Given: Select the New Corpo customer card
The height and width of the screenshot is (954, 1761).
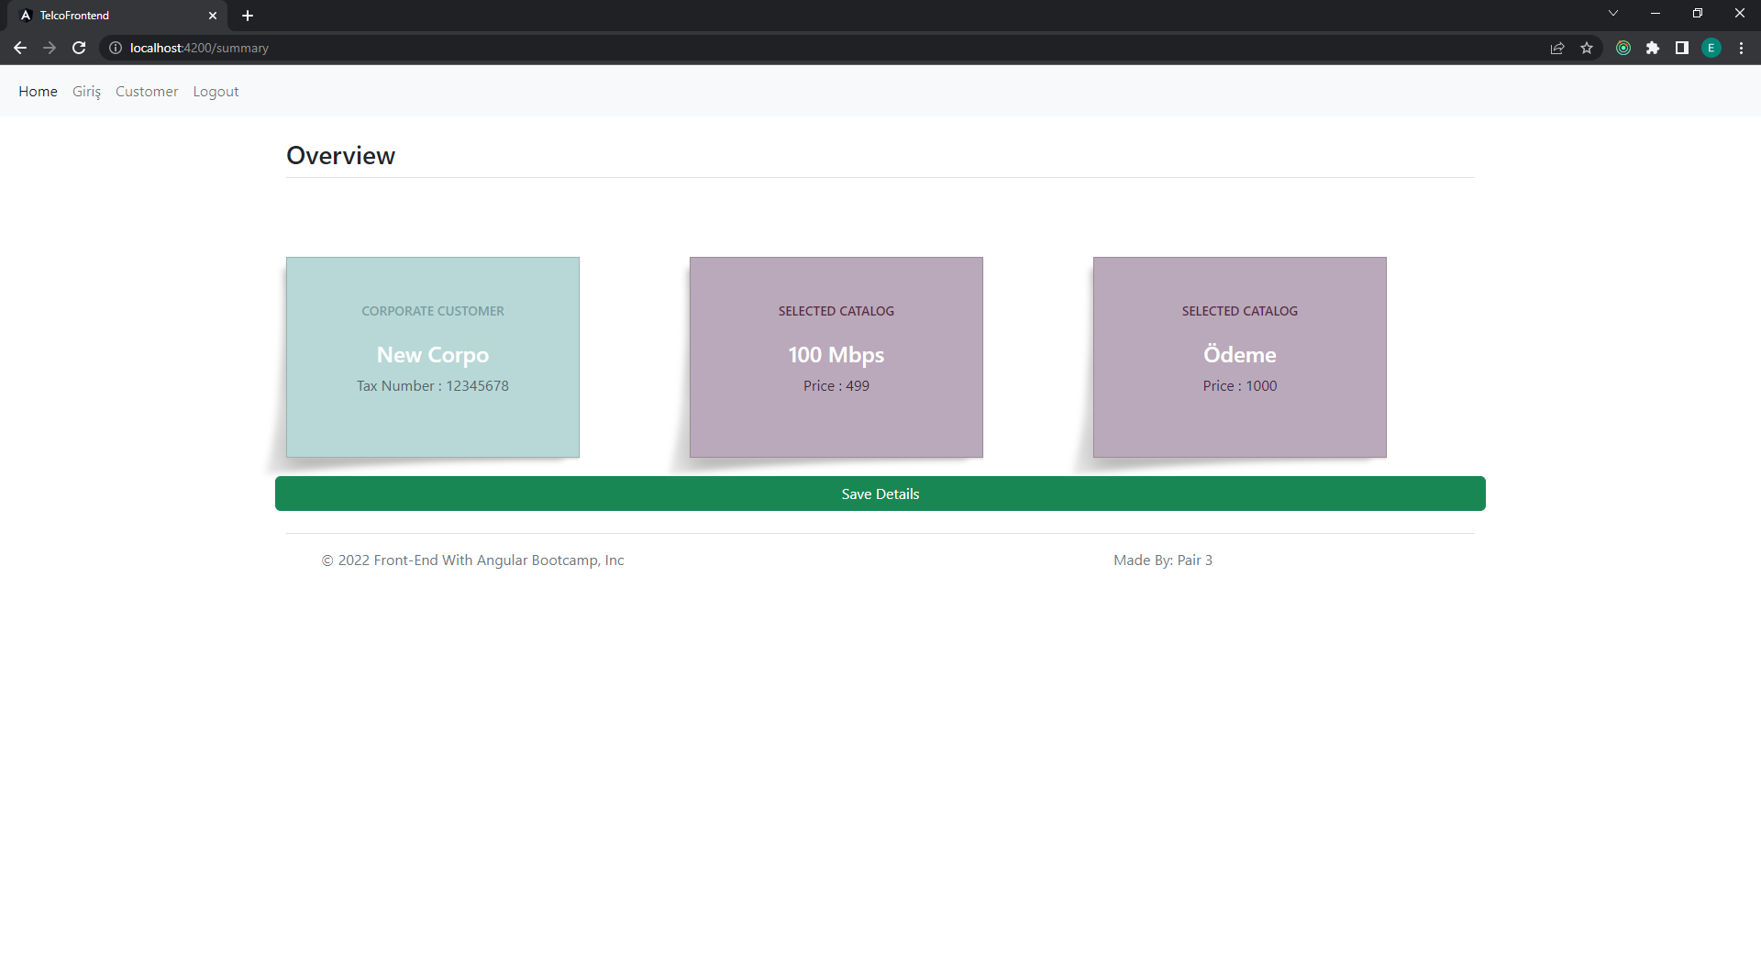Looking at the screenshot, I should [432, 357].
